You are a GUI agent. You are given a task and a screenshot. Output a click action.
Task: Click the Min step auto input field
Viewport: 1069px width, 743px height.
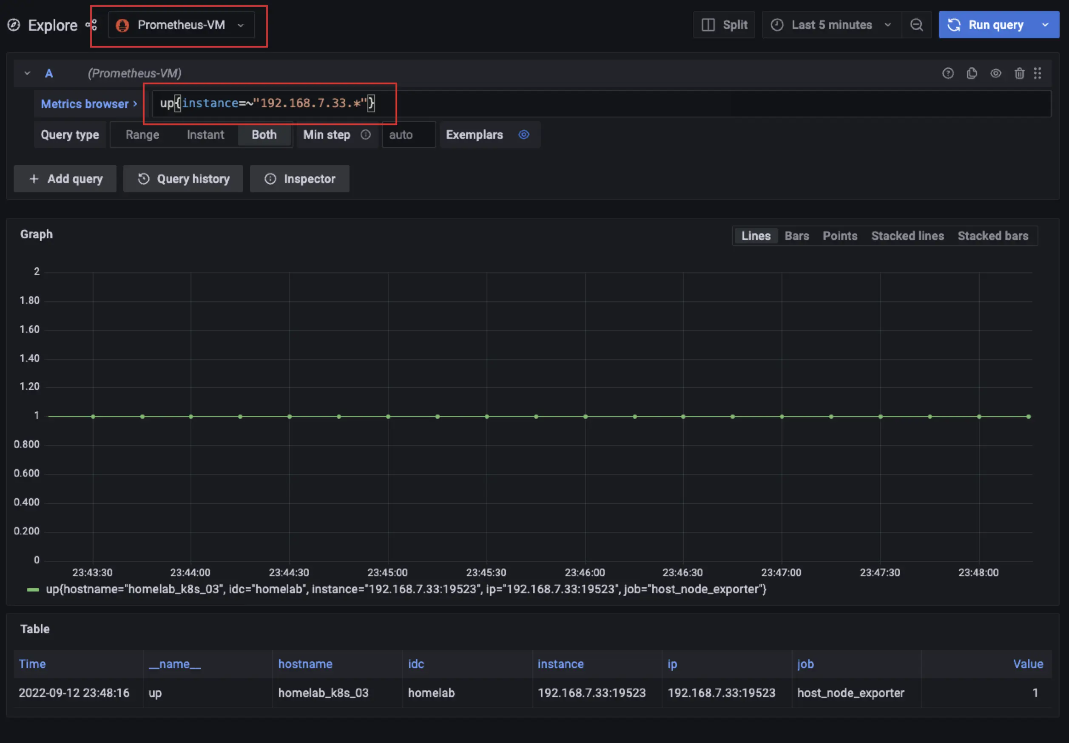tap(409, 134)
